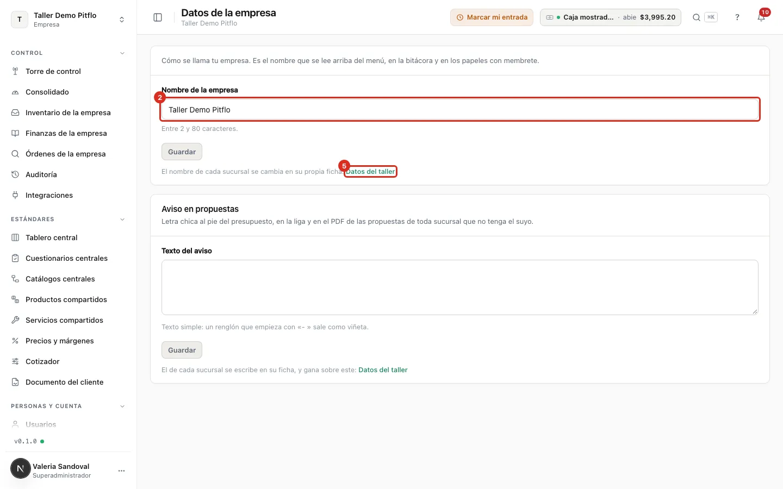This screenshot has width=783, height=489.
Task: Click Valeria Sandoval avatar
Action: click(x=21, y=468)
